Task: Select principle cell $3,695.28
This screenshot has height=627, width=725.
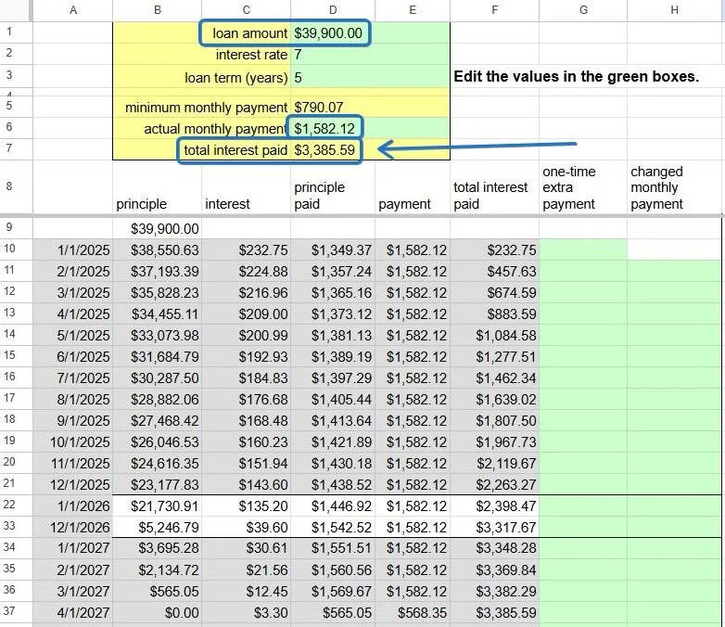Action: (x=158, y=548)
